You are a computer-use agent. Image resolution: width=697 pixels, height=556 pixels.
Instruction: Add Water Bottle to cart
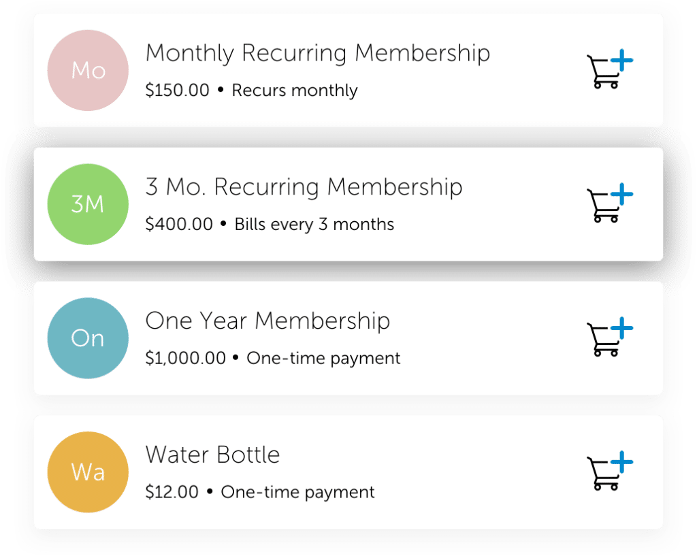coord(609,472)
